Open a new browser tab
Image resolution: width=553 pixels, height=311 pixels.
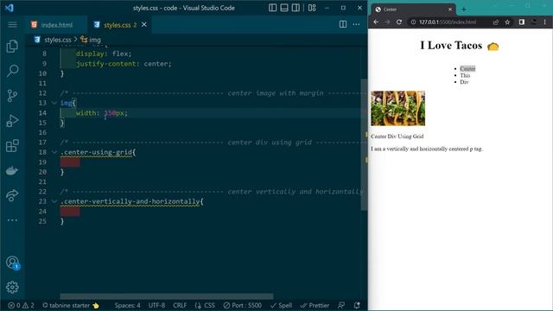[464, 10]
